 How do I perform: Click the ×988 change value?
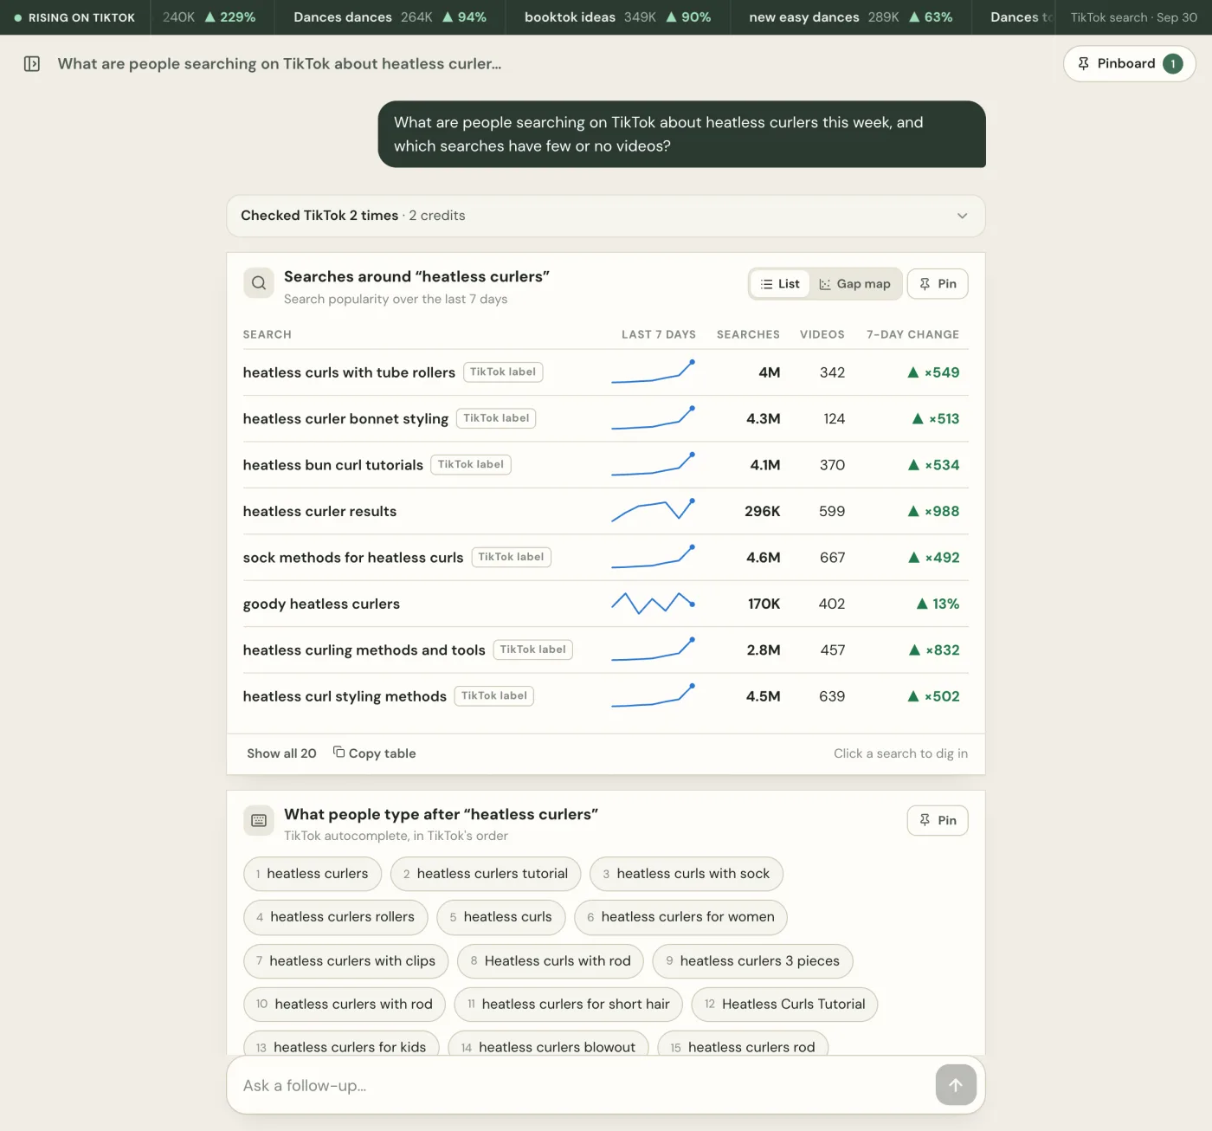point(933,511)
